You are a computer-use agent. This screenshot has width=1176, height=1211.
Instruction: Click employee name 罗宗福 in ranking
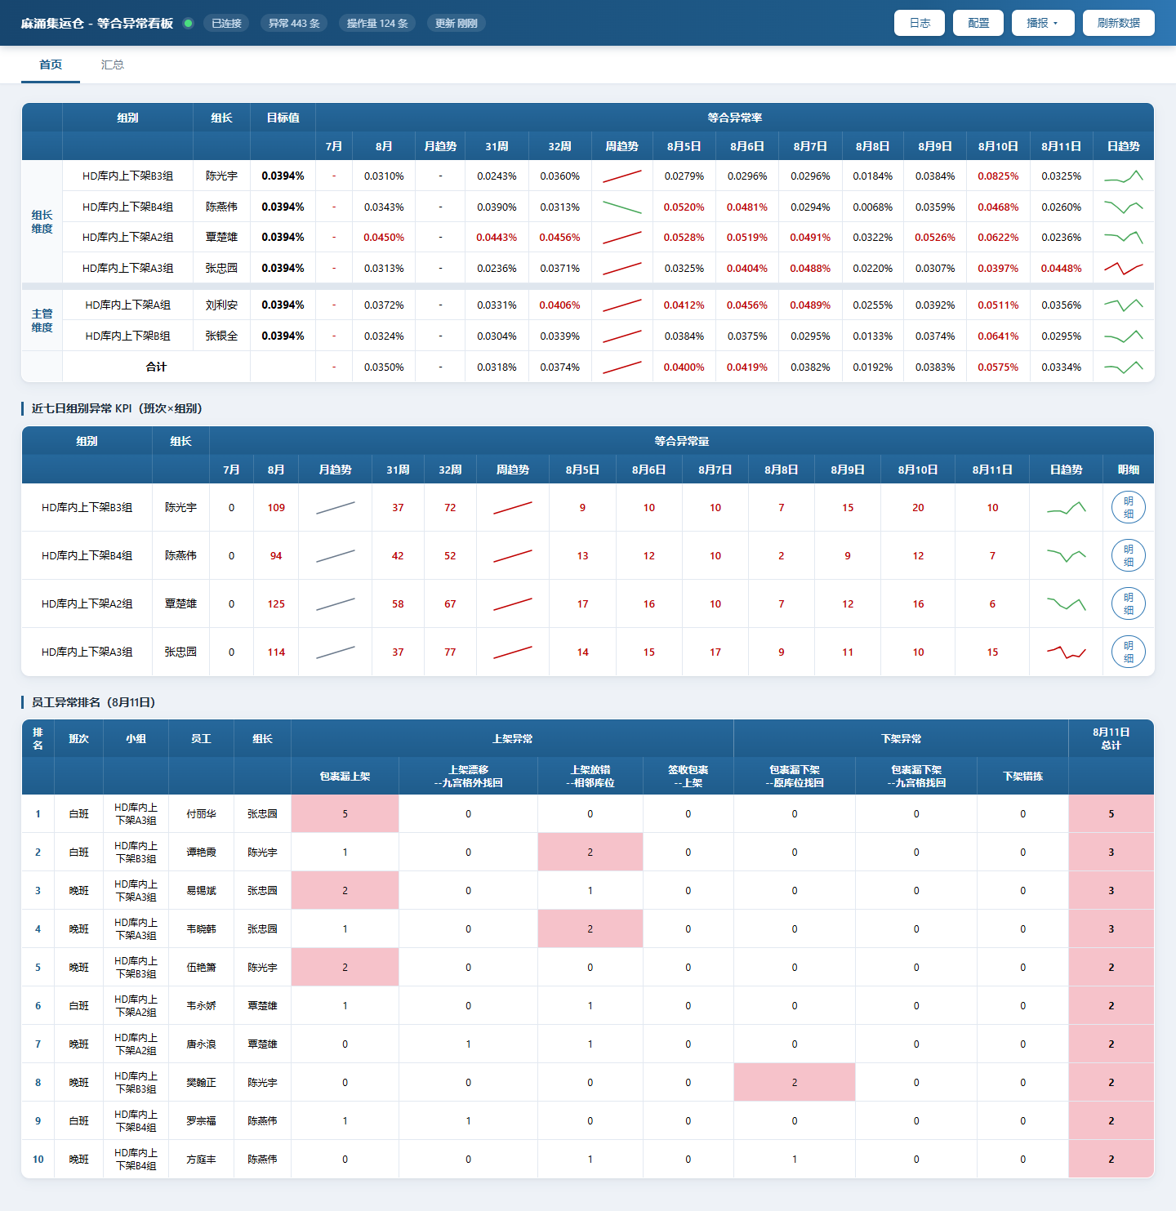click(201, 1120)
